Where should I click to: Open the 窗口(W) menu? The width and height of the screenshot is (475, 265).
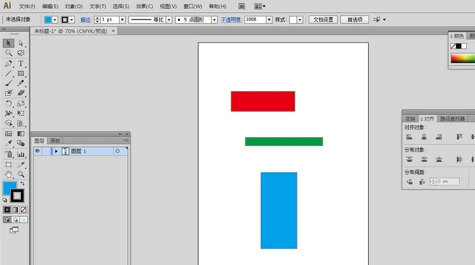193,6
